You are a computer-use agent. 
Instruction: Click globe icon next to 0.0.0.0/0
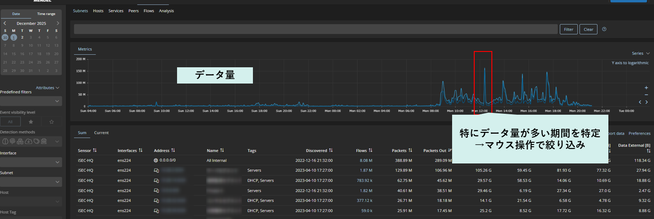tap(156, 160)
